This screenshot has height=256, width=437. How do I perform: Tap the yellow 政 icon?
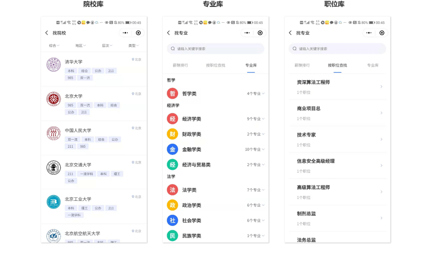[172, 205]
